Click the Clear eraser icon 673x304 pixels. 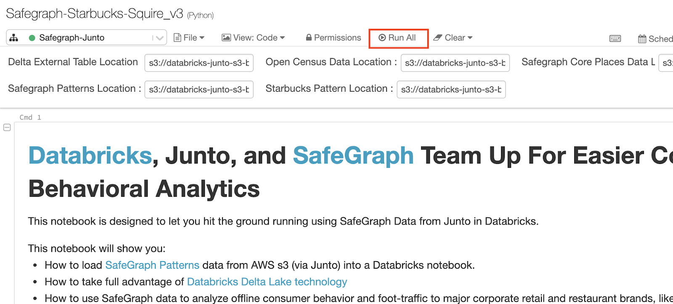click(x=438, y=38)
